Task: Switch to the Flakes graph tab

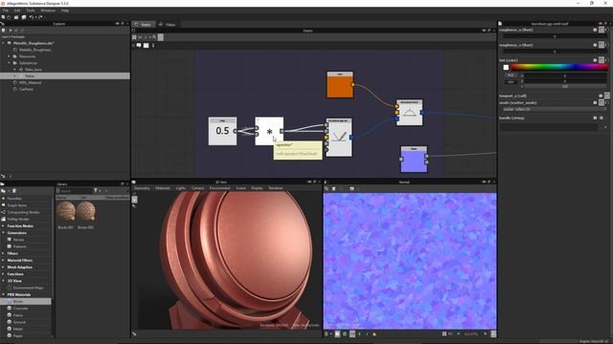Action: 168,25
